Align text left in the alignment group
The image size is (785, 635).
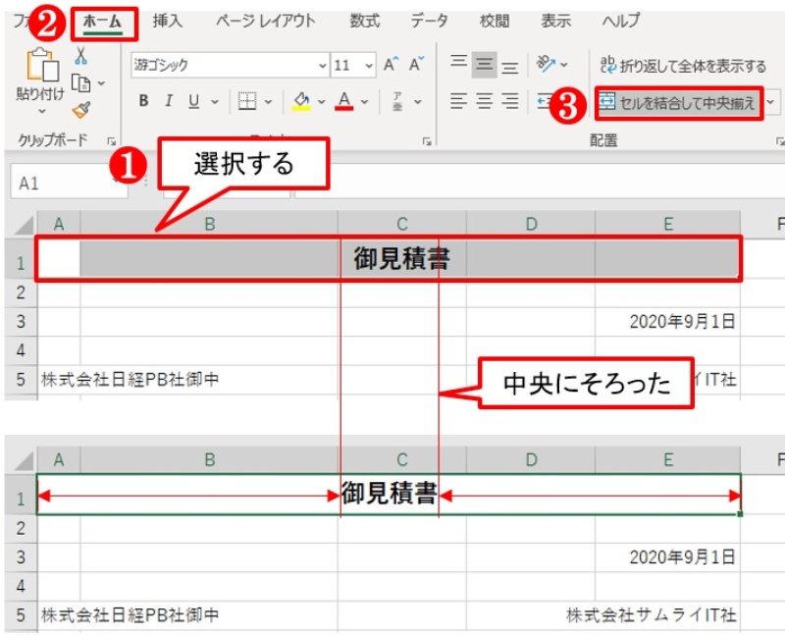coord(458,101)
